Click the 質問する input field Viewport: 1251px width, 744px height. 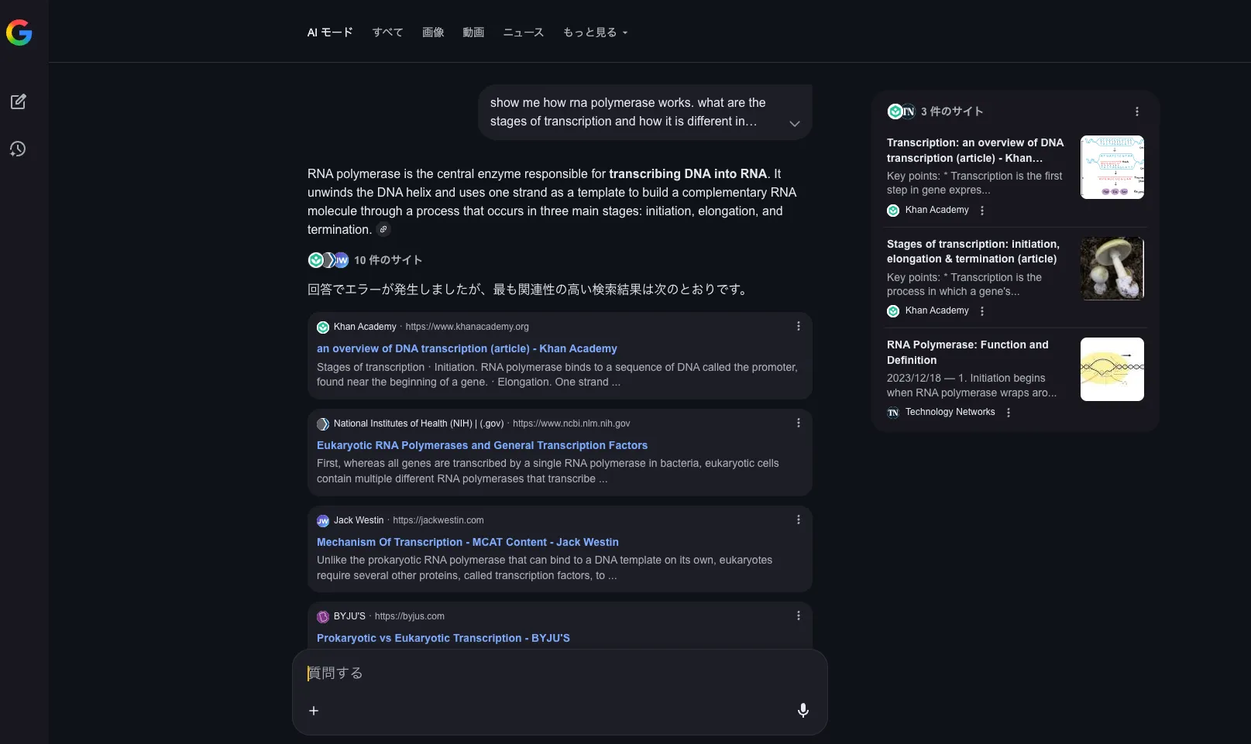[559, 674]
